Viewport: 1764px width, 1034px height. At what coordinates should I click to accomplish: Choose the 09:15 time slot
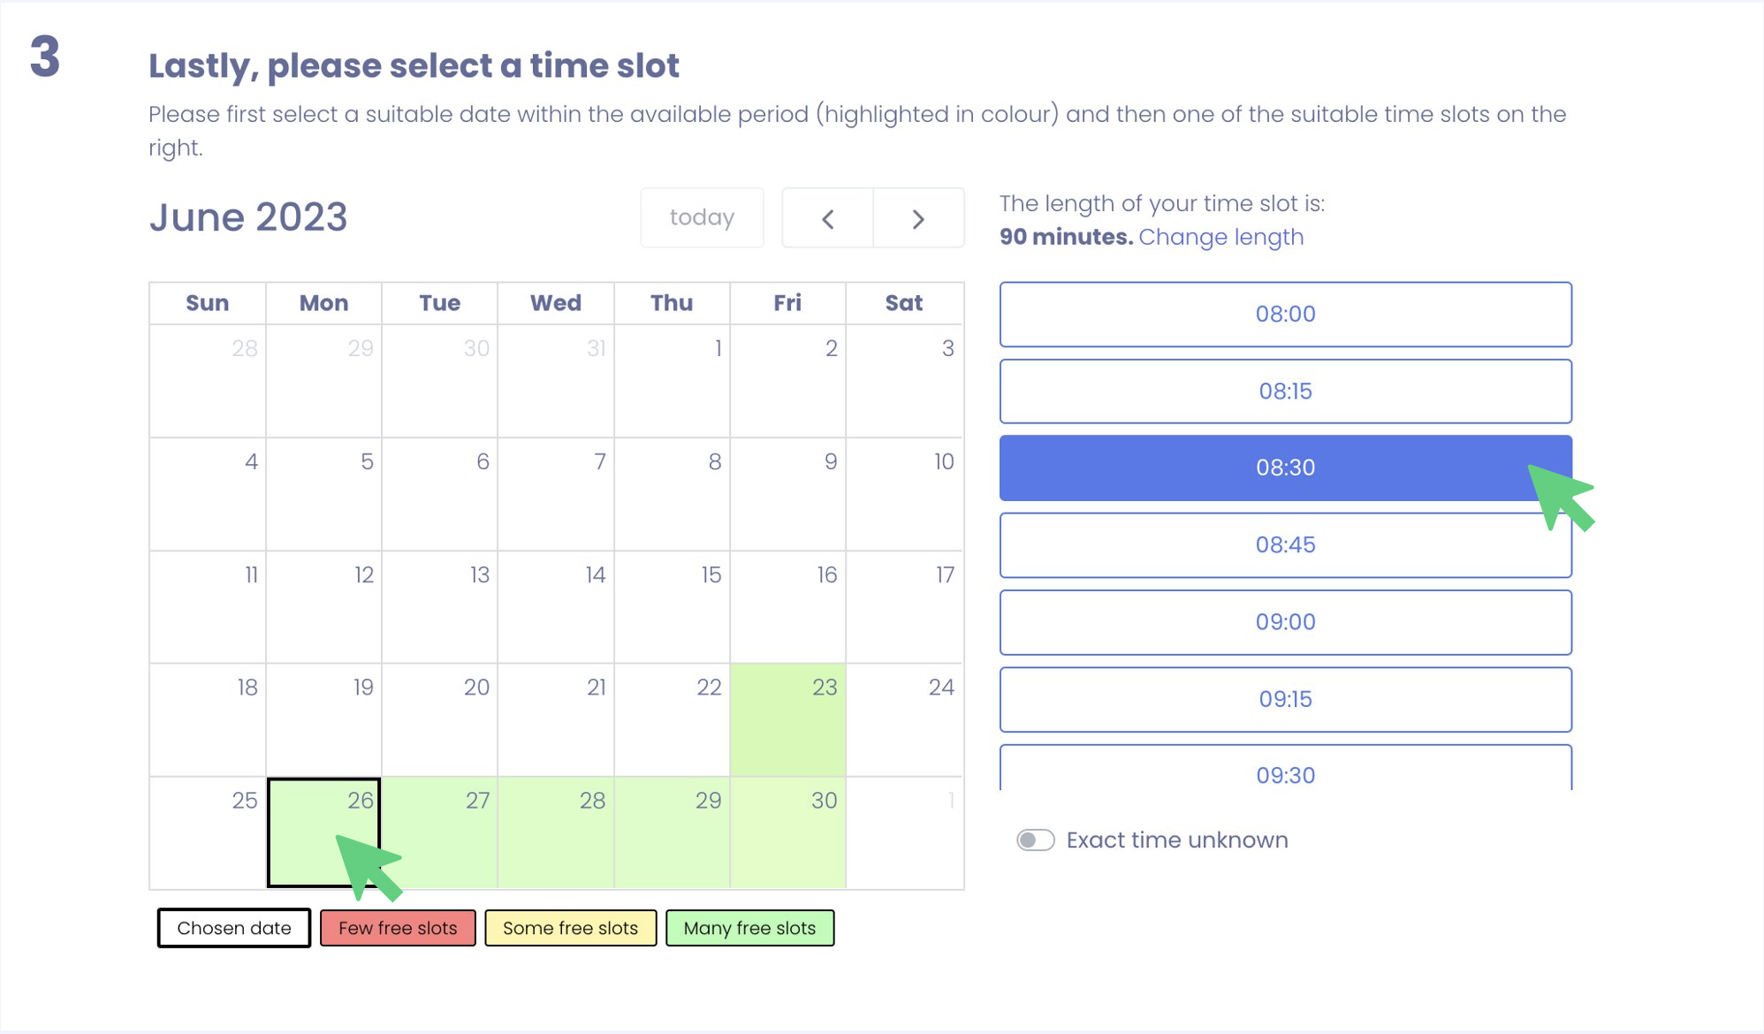coord(1285,699)
